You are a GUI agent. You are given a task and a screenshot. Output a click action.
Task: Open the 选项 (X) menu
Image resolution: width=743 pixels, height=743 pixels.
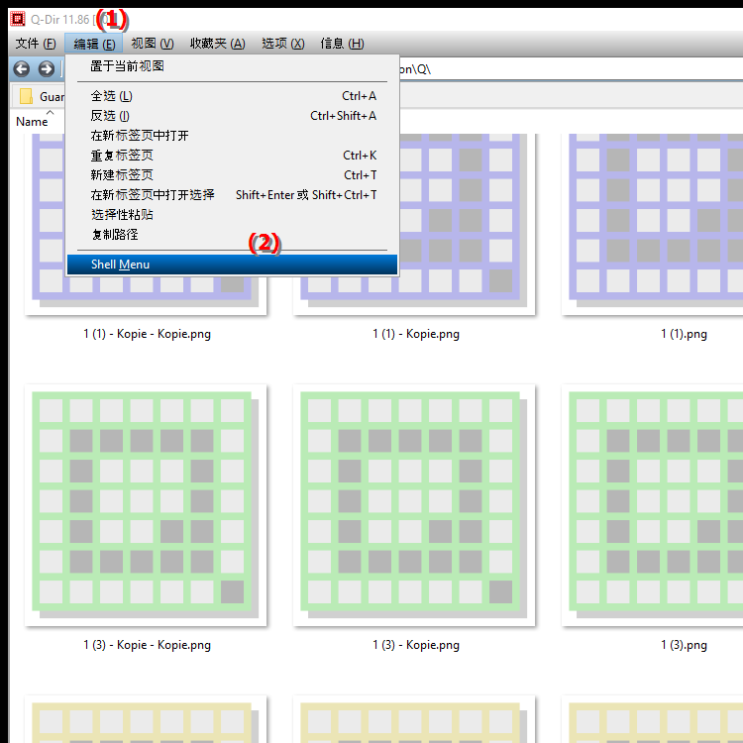click(283, 44)
